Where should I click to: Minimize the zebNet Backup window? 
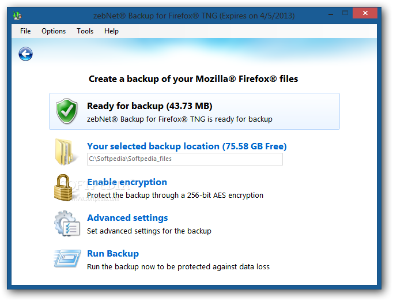pyautogui.click(x=331, y=14)
